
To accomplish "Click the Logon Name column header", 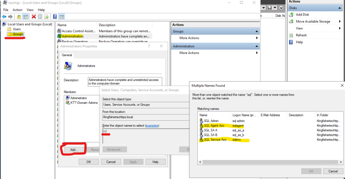I will click(245, 115).
